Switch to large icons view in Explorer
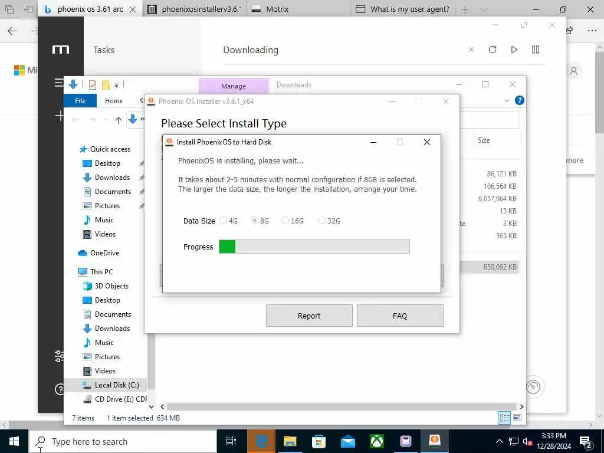This screenshot has height=453, width=604. coord(517,418)
